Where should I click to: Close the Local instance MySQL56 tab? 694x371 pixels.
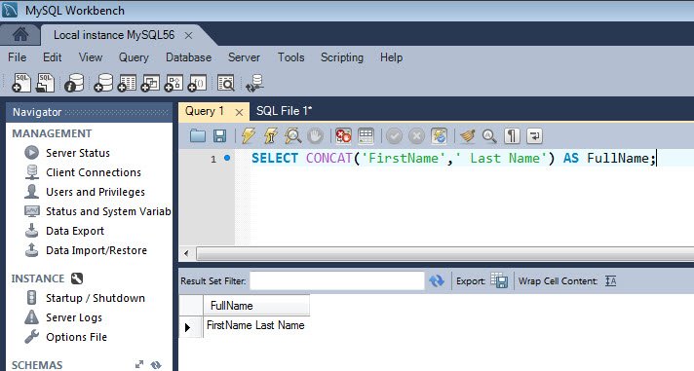click(x=188, y=35)
